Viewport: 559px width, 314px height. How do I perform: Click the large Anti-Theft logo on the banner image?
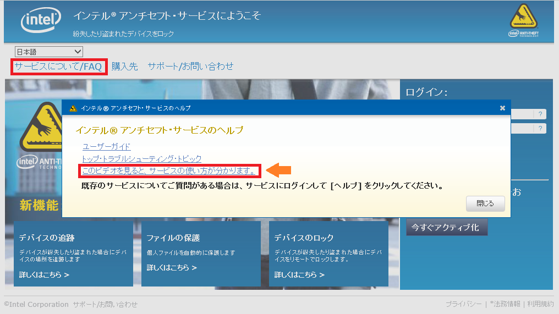click(40, 135)
